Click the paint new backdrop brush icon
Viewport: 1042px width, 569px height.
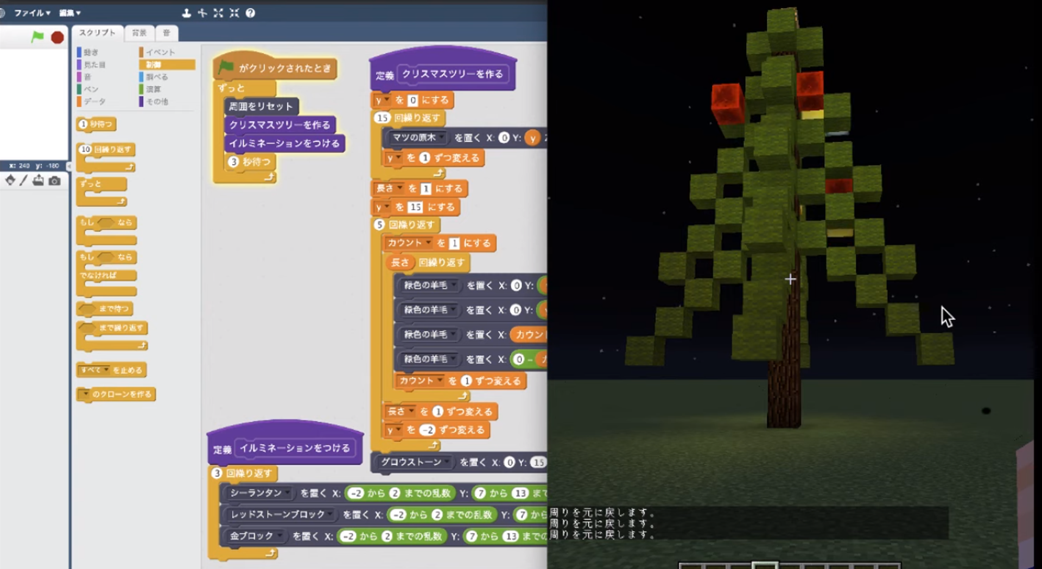[23, 181]
